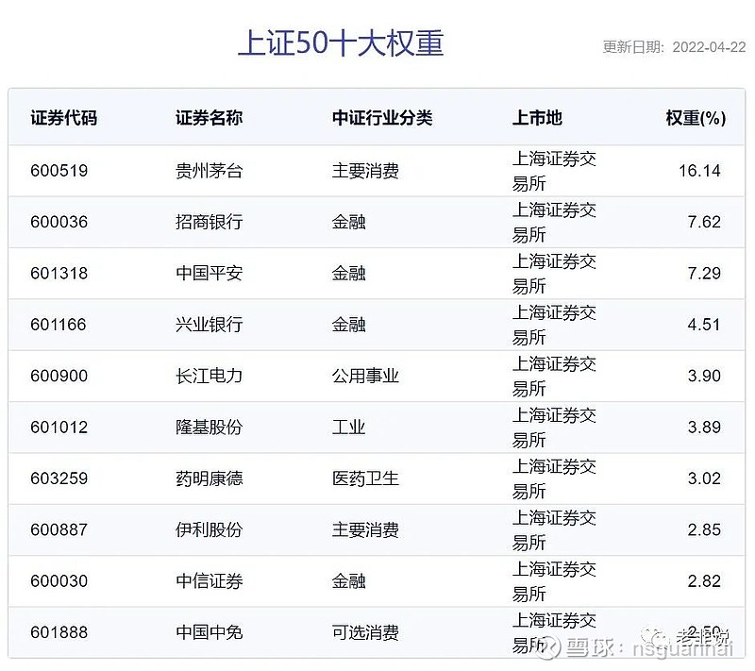Click stock code 601888
Screen dimensions: 755x671
pyautogui.click(x=59, y=632)
